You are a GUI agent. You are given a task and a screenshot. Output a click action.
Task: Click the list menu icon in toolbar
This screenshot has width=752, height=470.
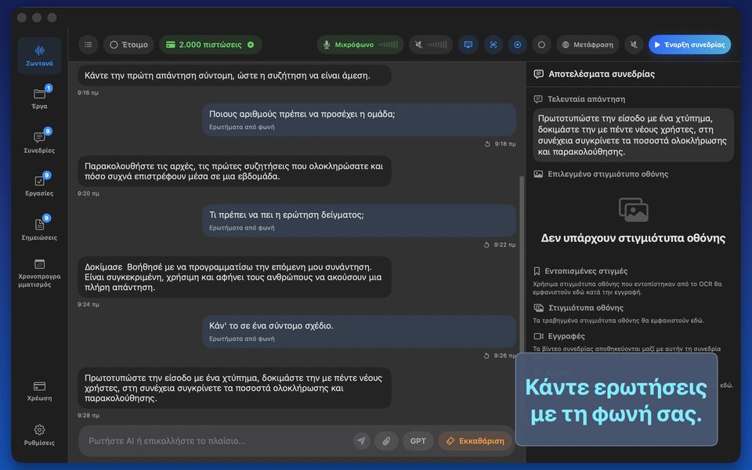coord(89,45)
